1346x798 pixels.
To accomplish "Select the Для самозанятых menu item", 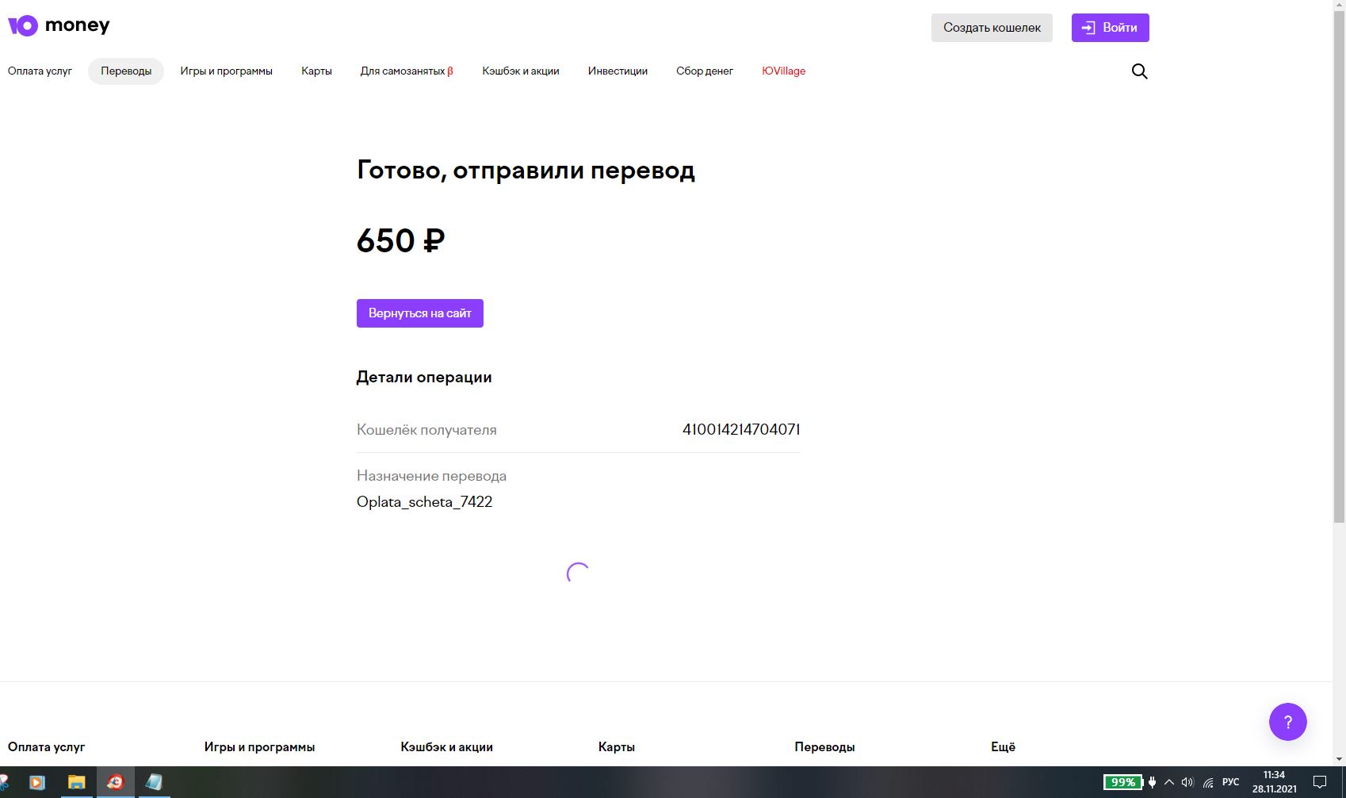I will point(407,71).
